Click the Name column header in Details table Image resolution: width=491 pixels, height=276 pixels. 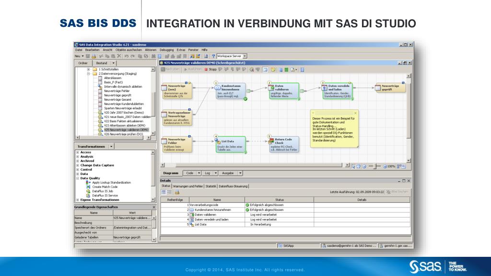coord(217,200)
